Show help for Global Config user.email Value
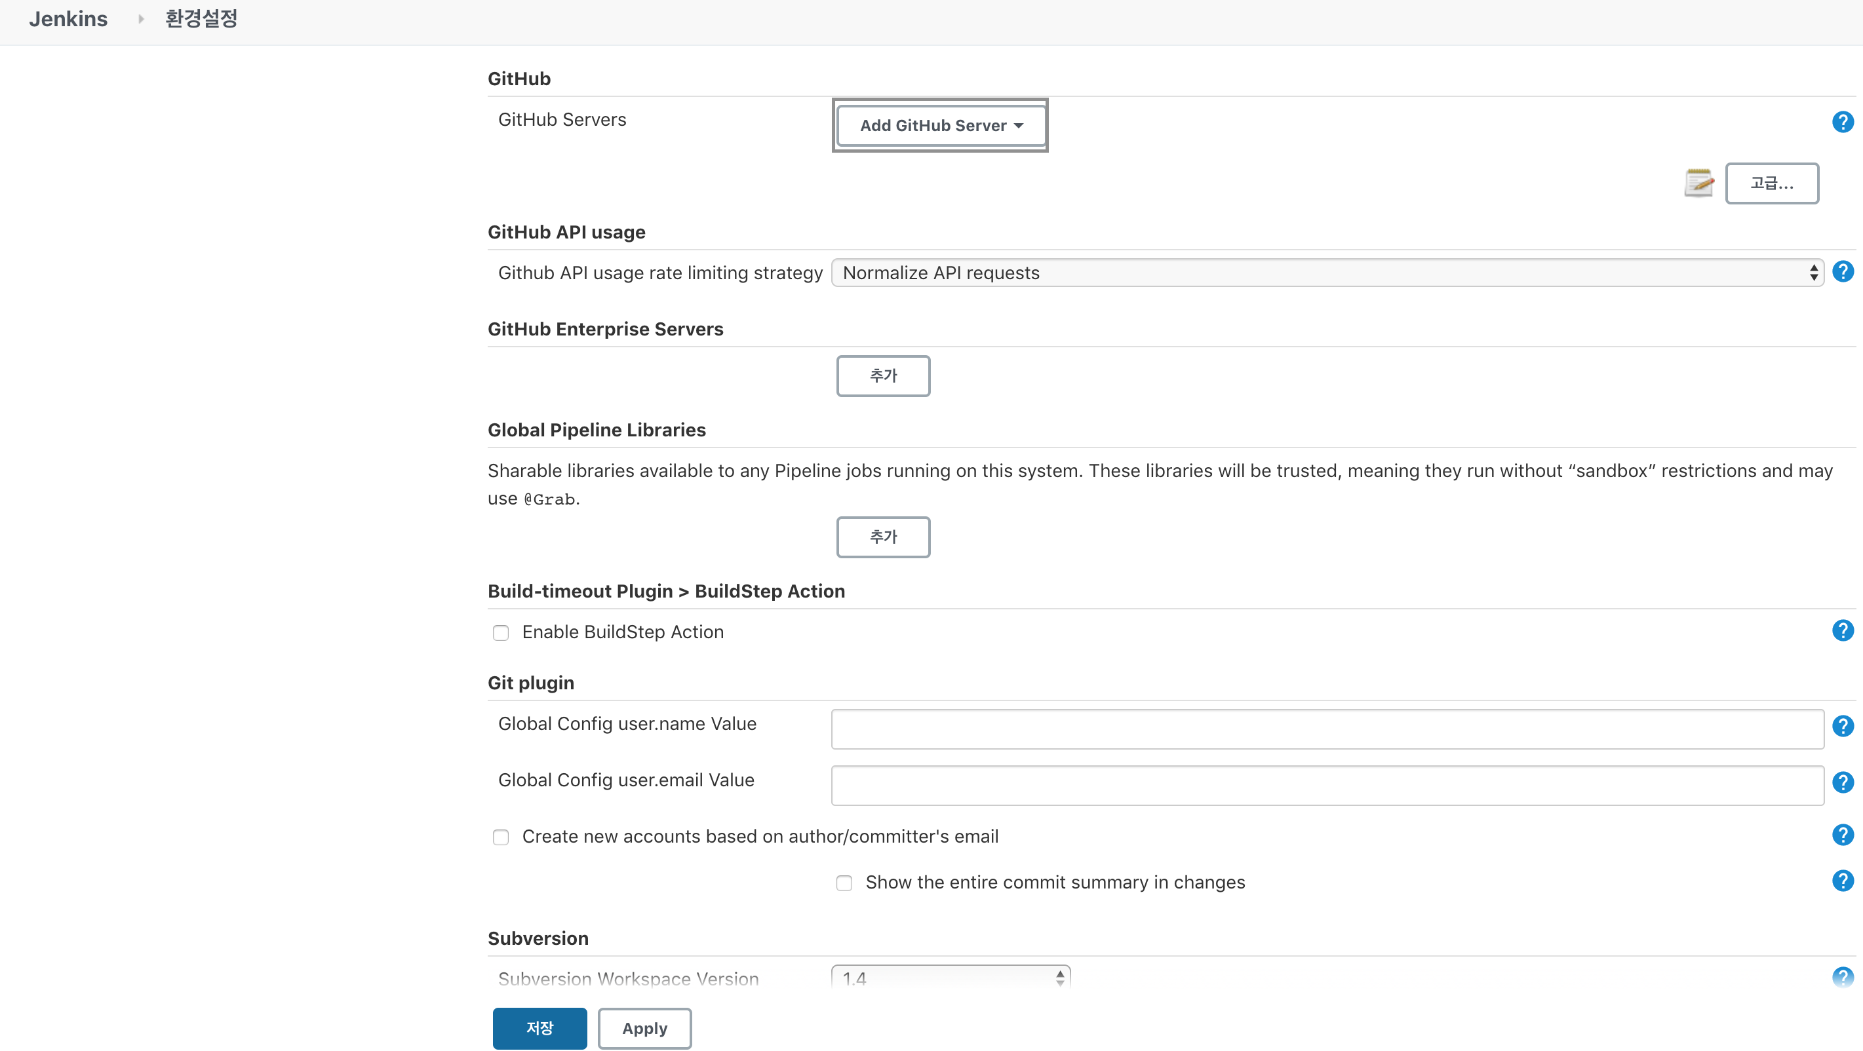The height and width of the screenshot is (1051, 1863). pos(1842,782)
